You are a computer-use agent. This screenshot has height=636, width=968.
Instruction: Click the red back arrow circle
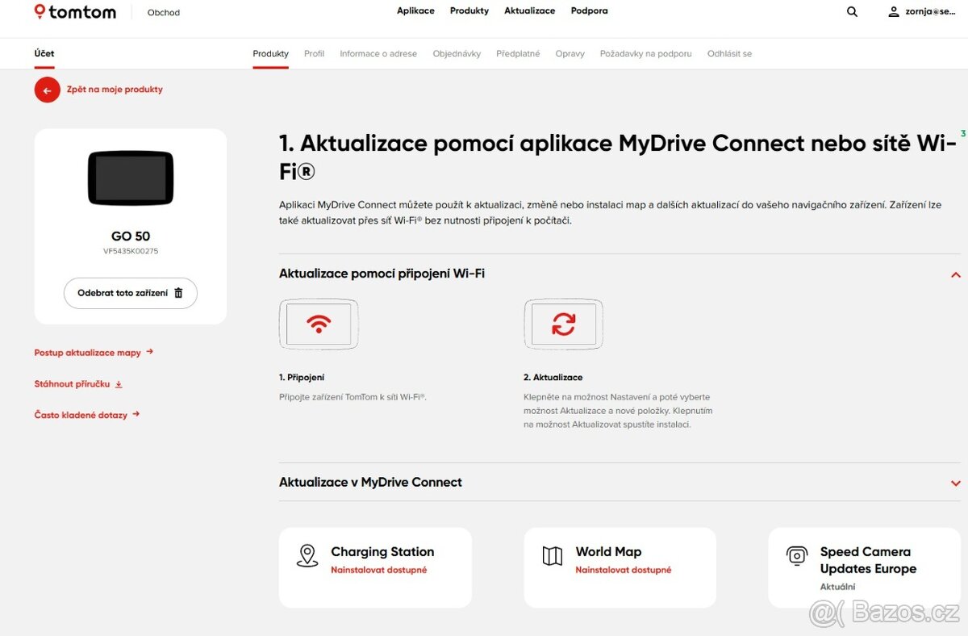pos(47,90)
